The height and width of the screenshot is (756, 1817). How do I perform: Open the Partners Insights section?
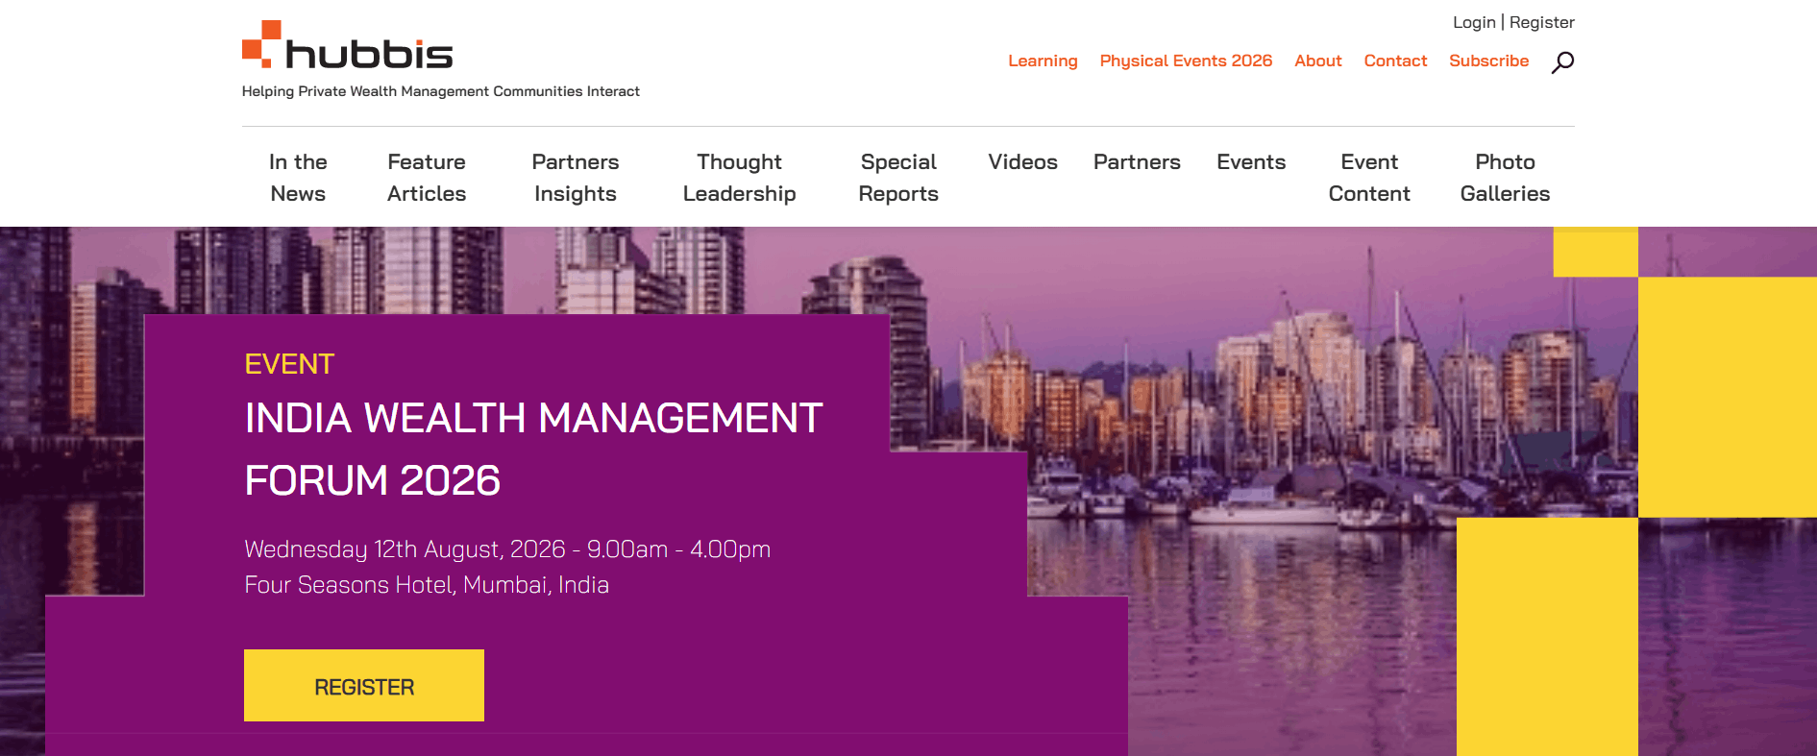click(x=576, y=178)
